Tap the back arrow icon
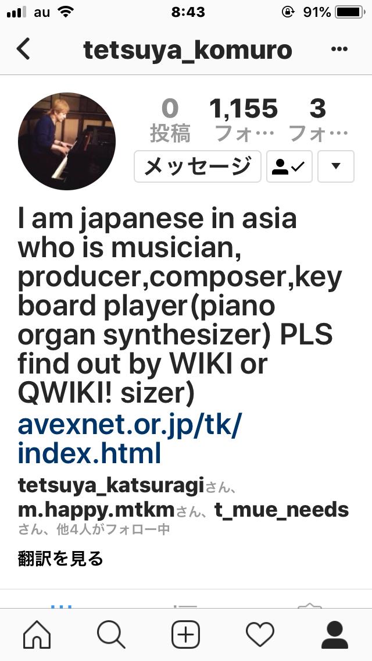This screenshot has width=372, height=661. click(24, 49)
